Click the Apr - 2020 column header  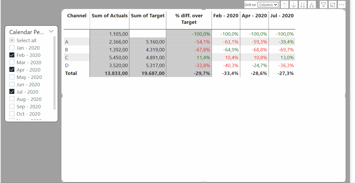click(x=254, y=16)
